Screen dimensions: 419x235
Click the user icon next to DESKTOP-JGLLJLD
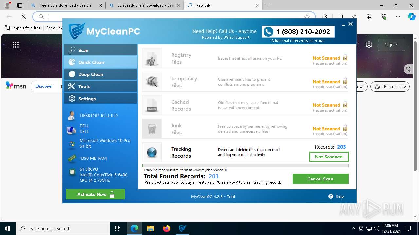pyautogui.click(x=71, y=116)
